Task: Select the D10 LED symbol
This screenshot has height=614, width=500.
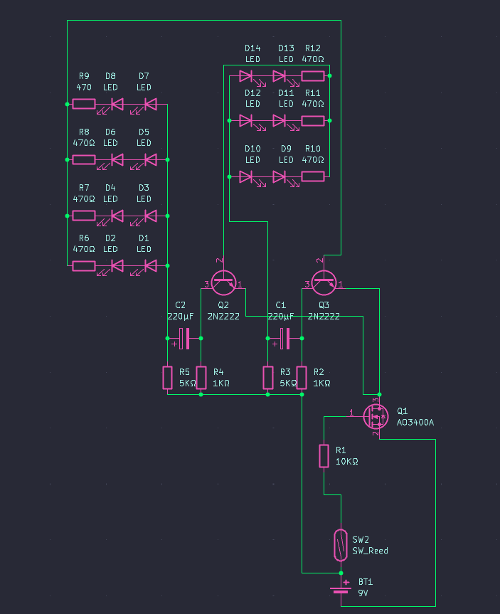Action: click(x=245, y=176)
